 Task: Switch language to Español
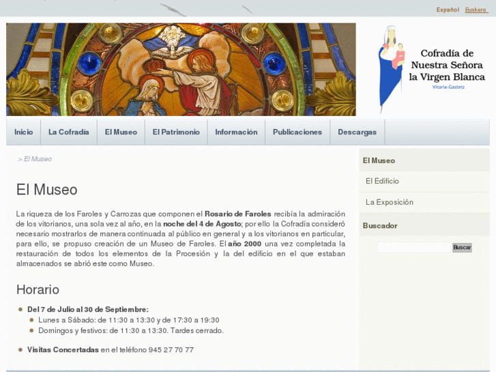pos(448,10)
